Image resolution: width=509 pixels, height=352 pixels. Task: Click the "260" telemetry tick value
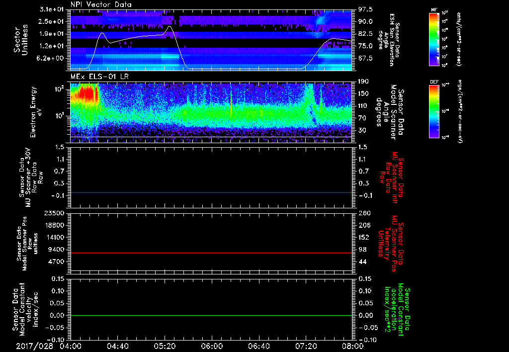click(364, 213)
